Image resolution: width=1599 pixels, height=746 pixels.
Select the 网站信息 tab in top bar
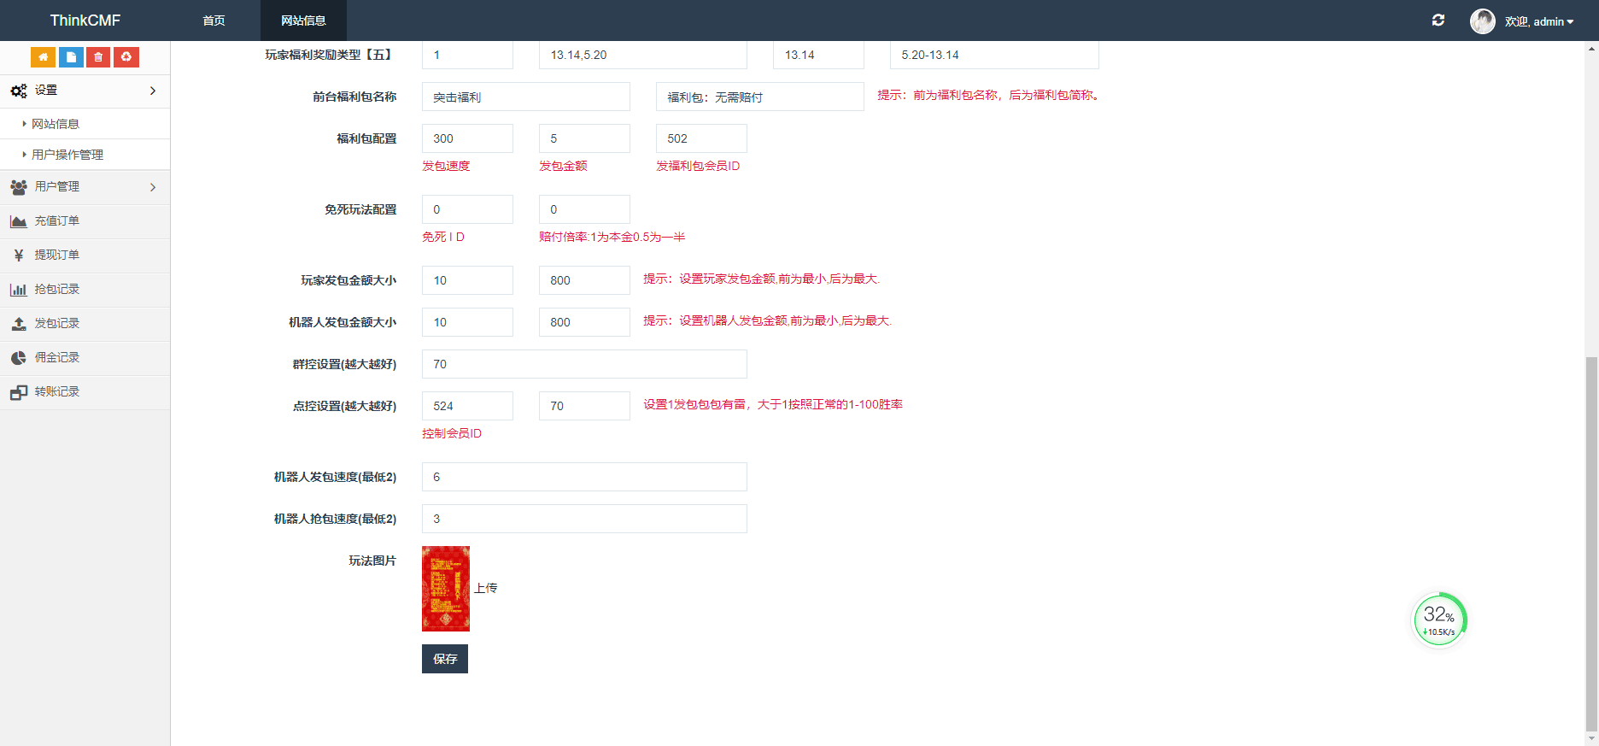pos(303,21)
